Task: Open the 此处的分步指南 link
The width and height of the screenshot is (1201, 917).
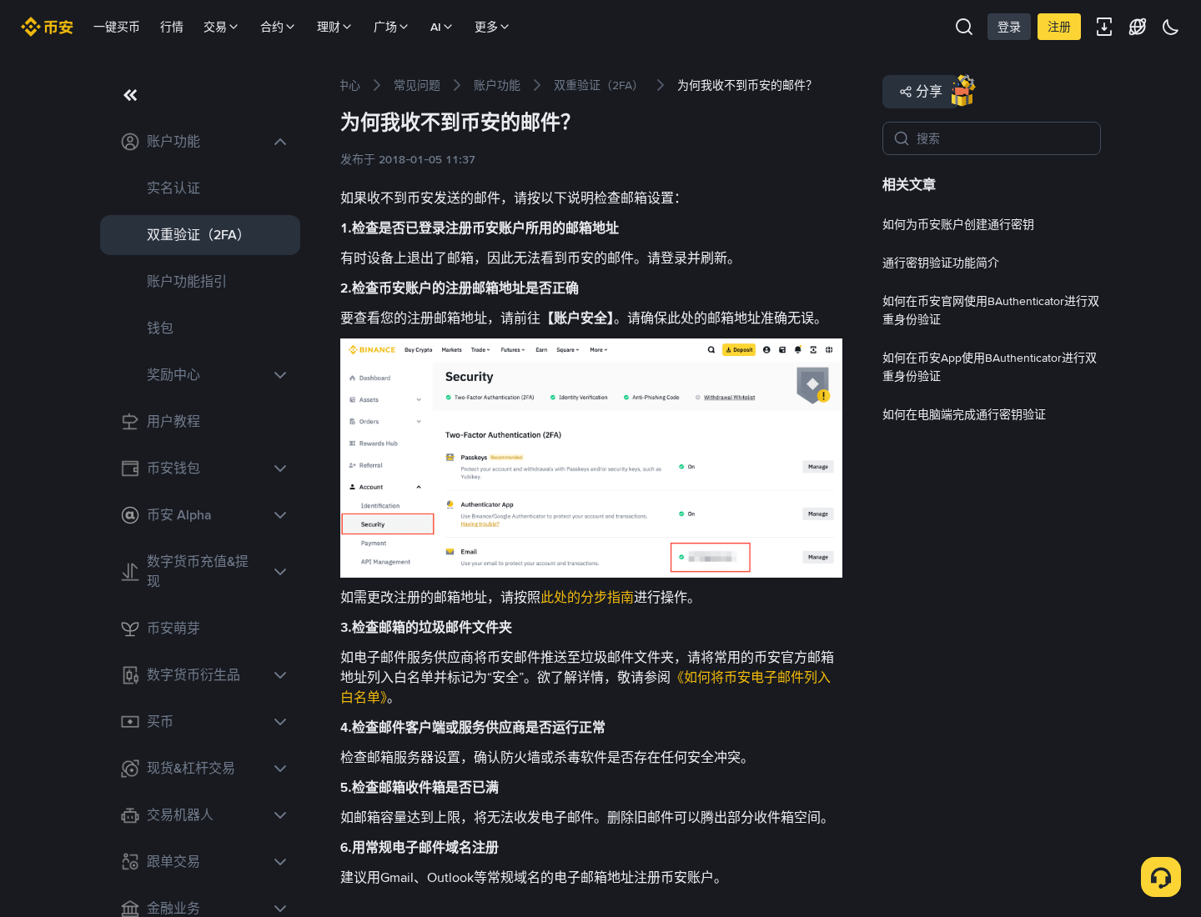Action: [x=587, y=597]
